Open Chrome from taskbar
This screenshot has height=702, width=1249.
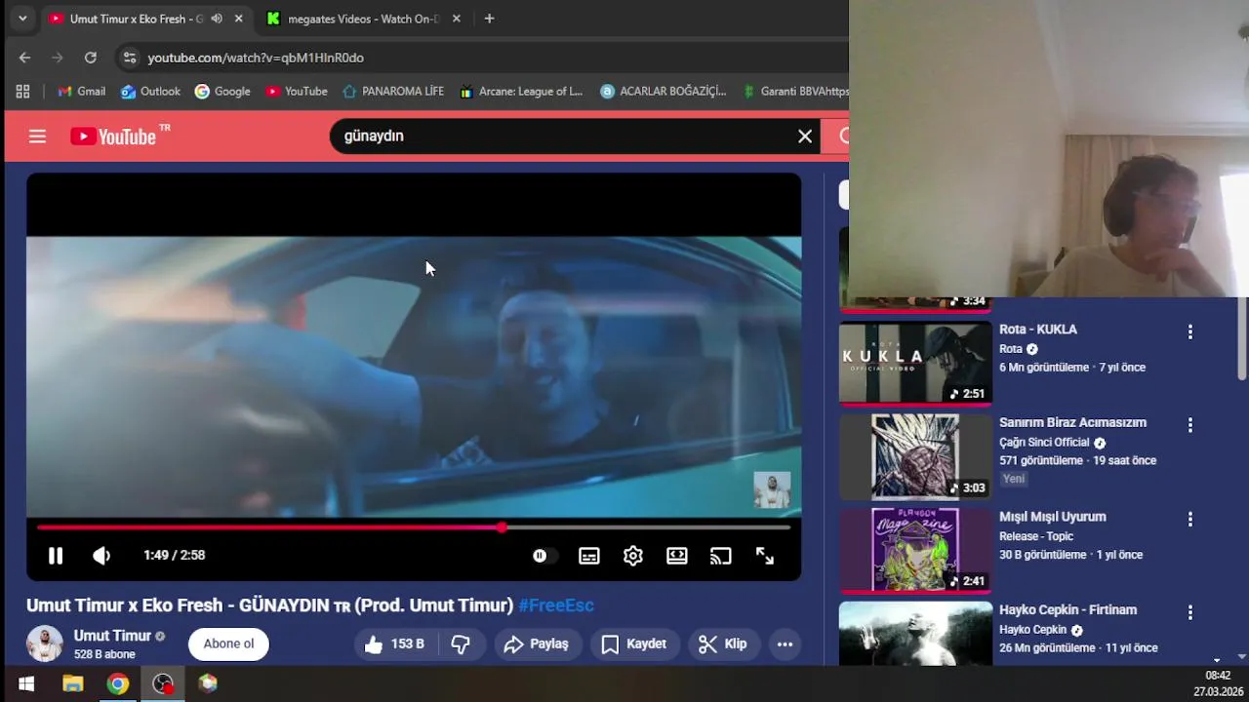pos(117,683)
